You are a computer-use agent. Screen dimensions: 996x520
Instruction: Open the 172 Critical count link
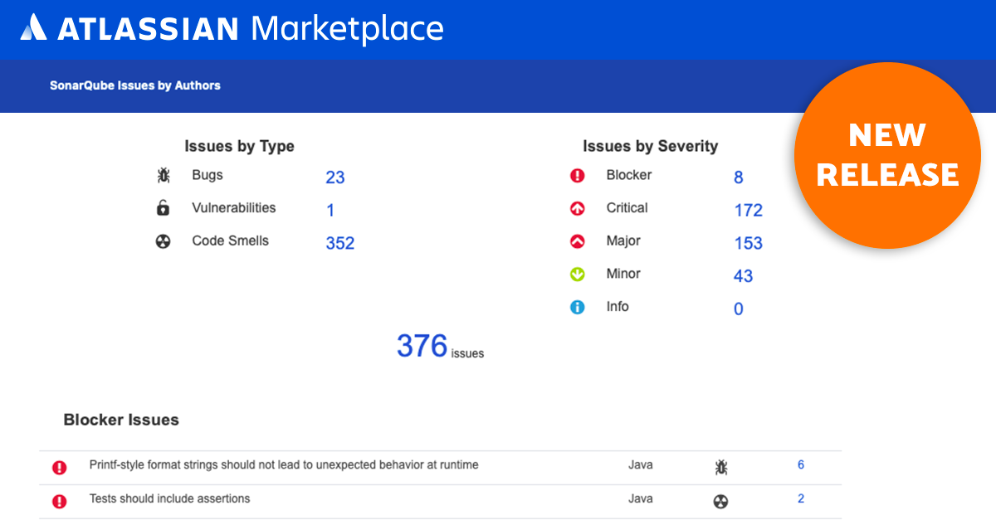tap(748, 211)
